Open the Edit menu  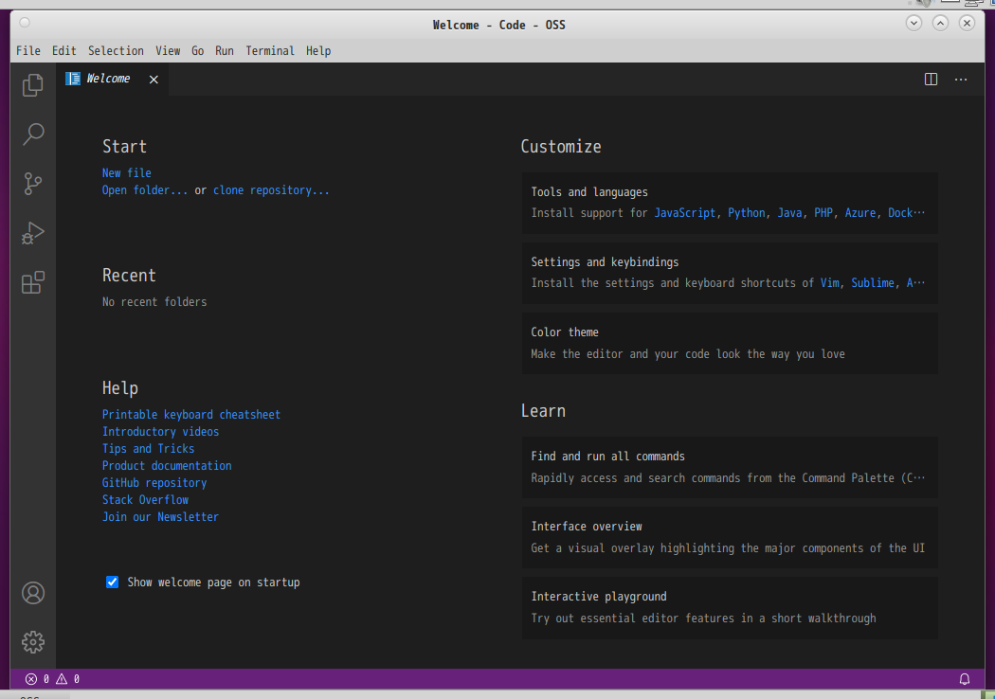(x=64, y=51)
